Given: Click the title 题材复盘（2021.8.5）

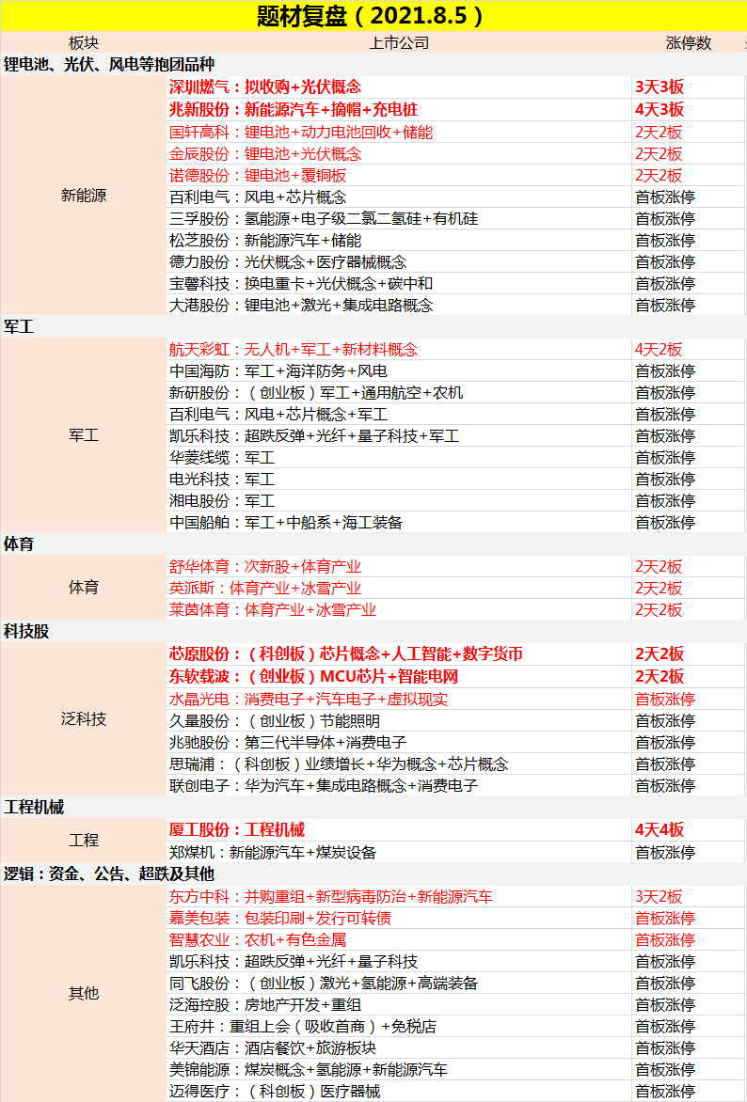Looking at the screenshot, I should click(x=371, y=16).
